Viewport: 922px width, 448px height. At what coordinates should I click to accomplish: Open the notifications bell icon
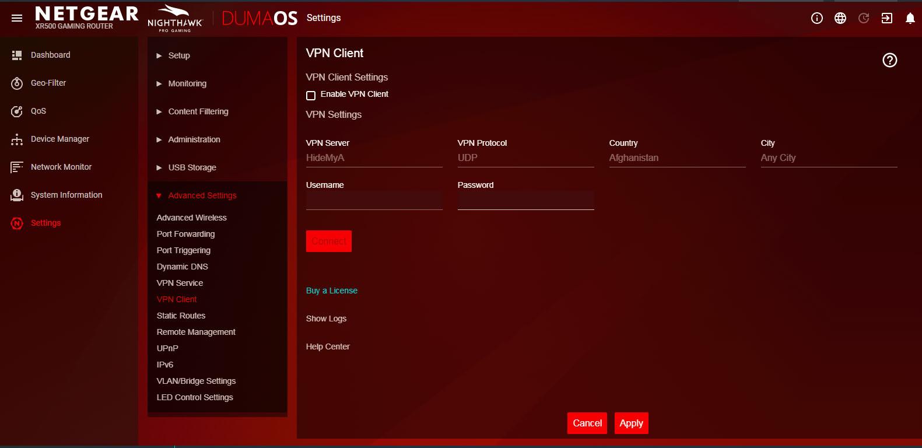(x=910, y=18)
